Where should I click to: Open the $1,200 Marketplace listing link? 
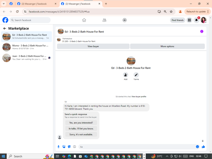(x=79, y=41)
